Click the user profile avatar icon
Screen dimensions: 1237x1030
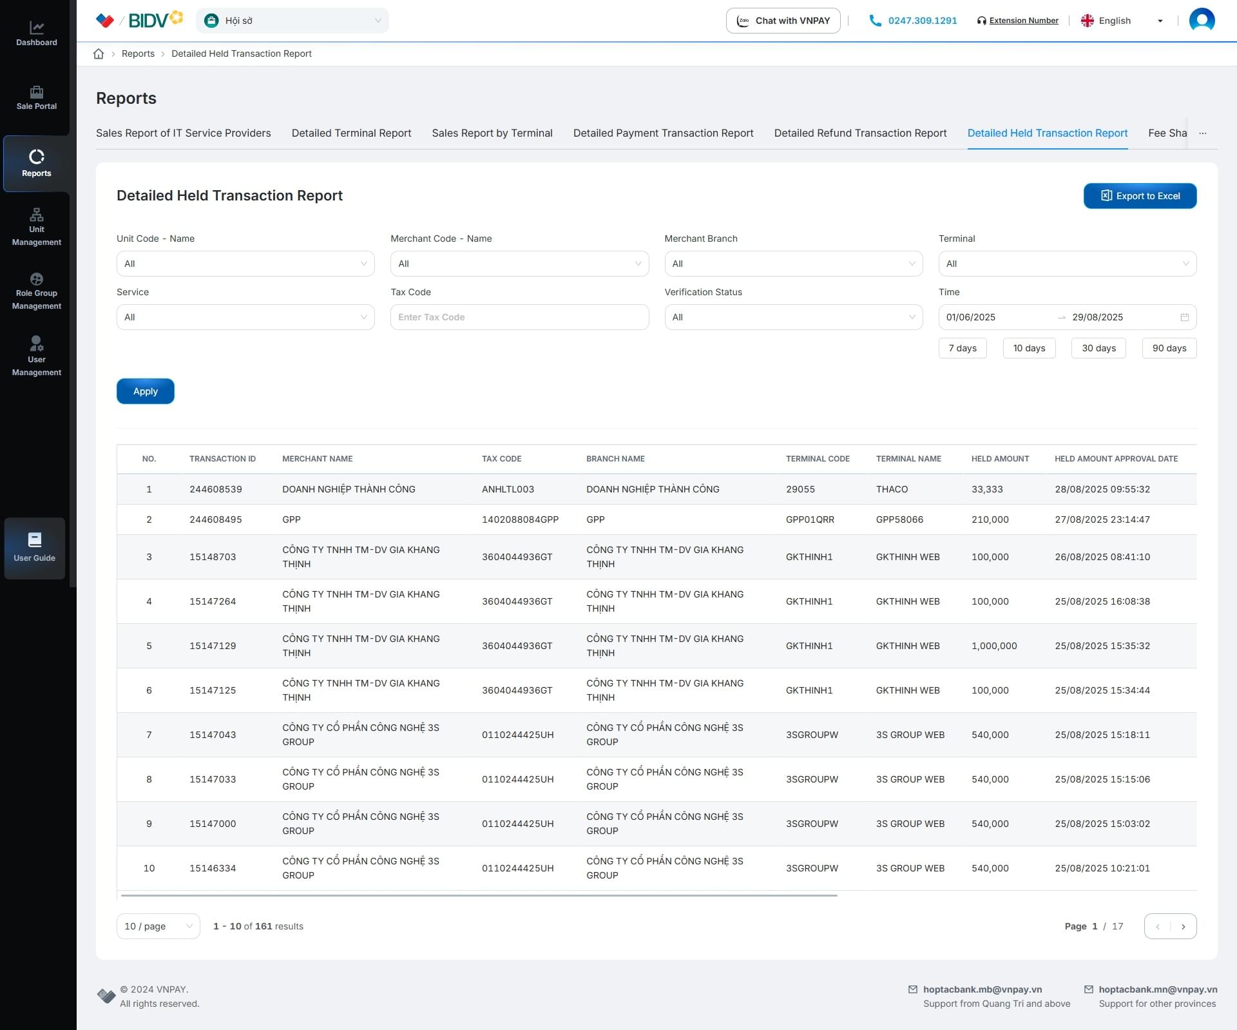[1202, 21]
